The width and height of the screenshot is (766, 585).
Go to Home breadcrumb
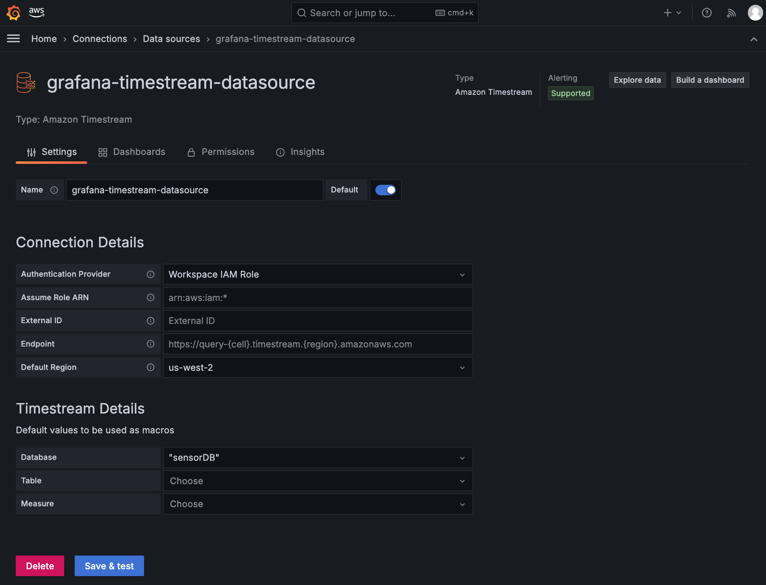coord(44,39)
